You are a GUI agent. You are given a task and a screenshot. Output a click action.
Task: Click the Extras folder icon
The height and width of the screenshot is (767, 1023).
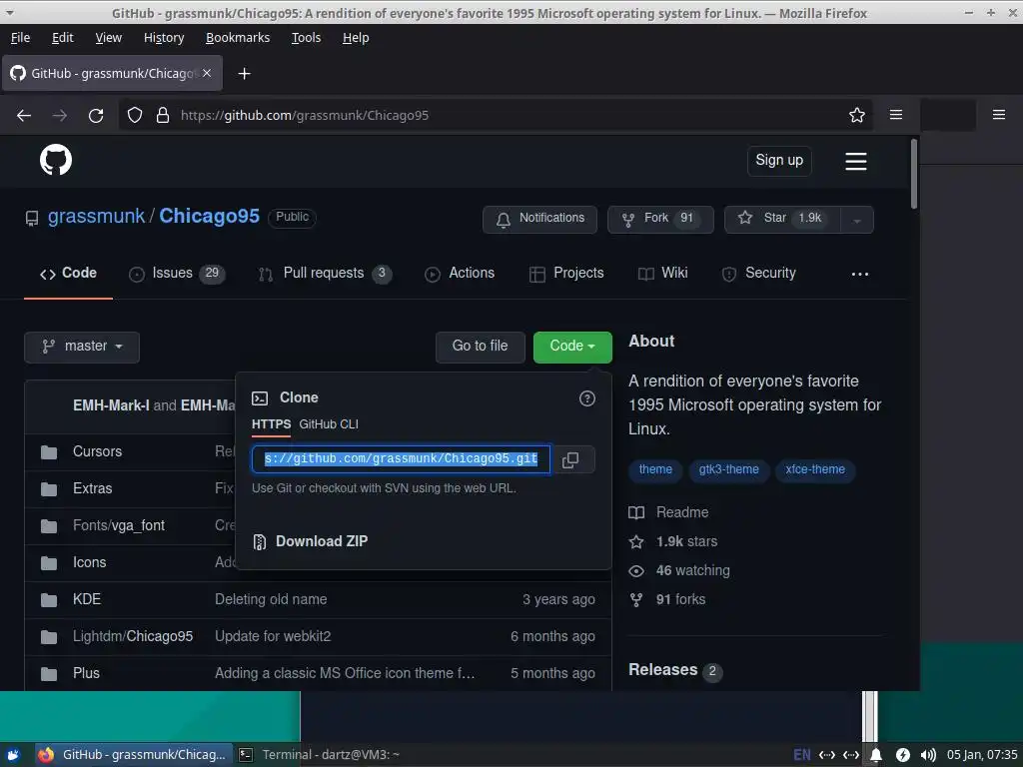[49, 489]
